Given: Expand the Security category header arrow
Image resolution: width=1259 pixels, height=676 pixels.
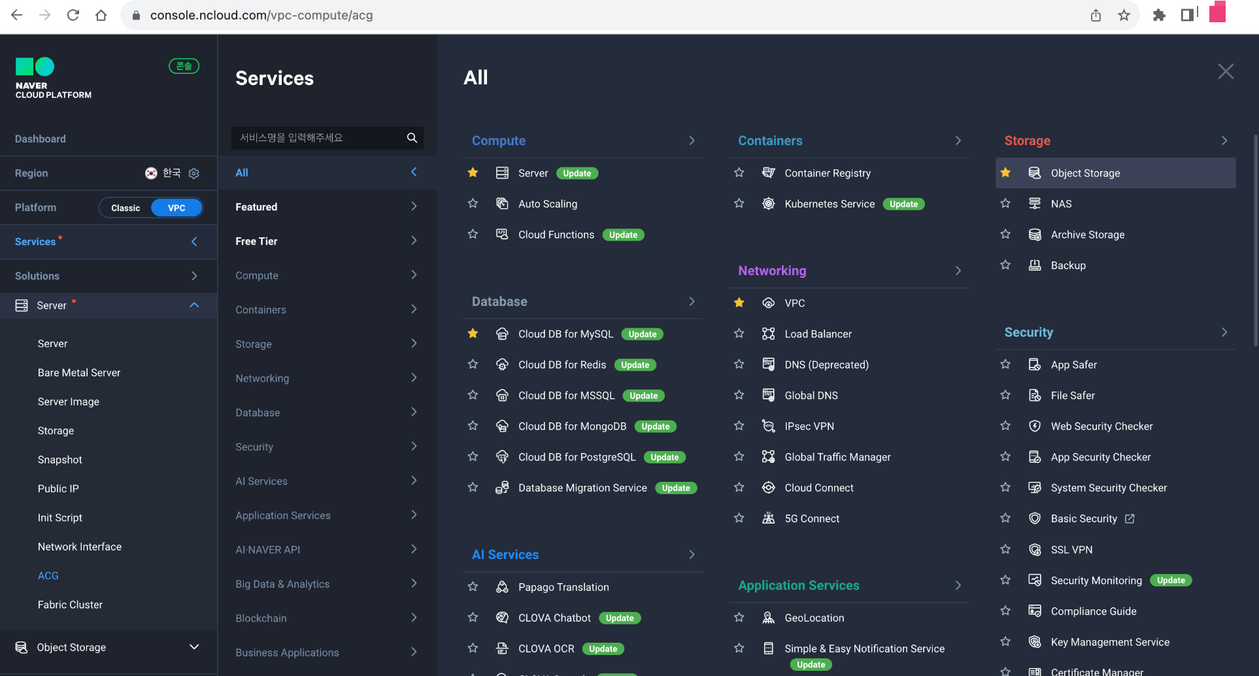Looking at the screenshot, I should [x=1224, y=332].
